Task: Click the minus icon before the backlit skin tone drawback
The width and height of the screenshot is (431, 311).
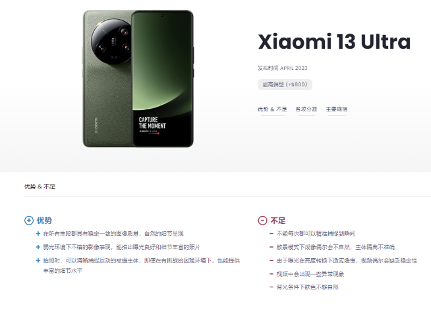Action: pyautogui.click(x=272, y=287)
